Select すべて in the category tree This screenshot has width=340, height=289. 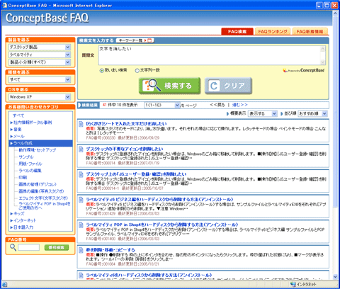point(18,115)
